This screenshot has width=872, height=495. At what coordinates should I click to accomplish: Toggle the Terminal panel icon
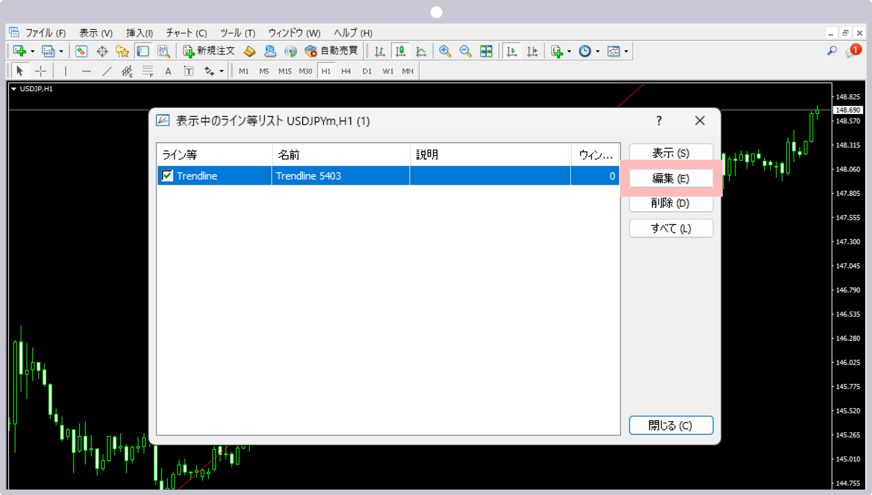coord(143,51)
